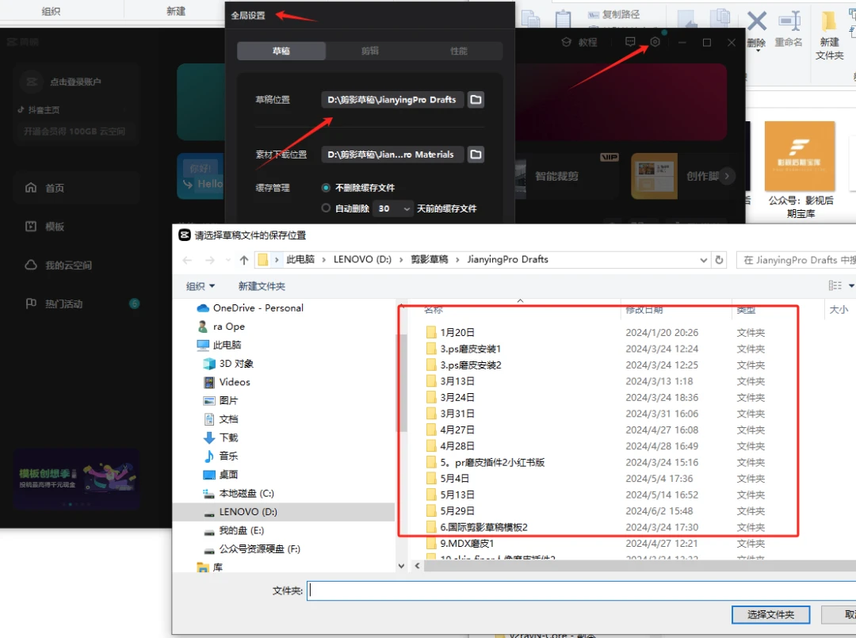This screenshot has width=856, height=638.
Task: Open the 30 days cache dropdown
Action: [x=392, y=208]
